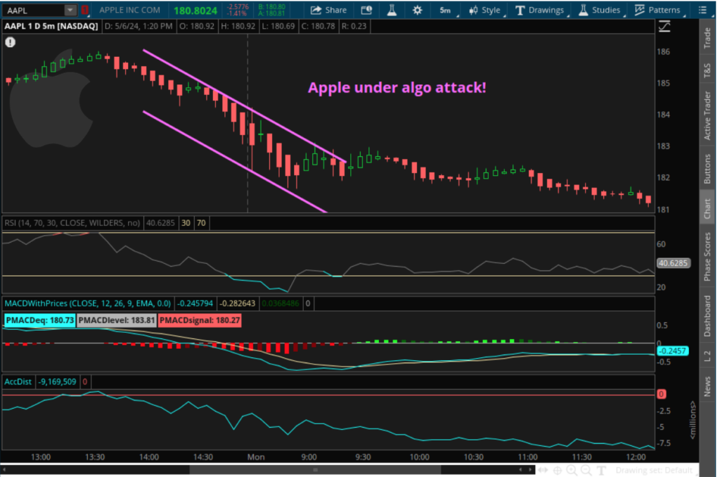
Task: Click the autoscale expand horizontal icon
Action: coord(543,470)
